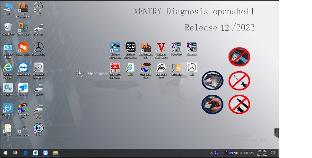
Task: Launch StarFinder 2016 shortcut
Action: pos(146,71)
